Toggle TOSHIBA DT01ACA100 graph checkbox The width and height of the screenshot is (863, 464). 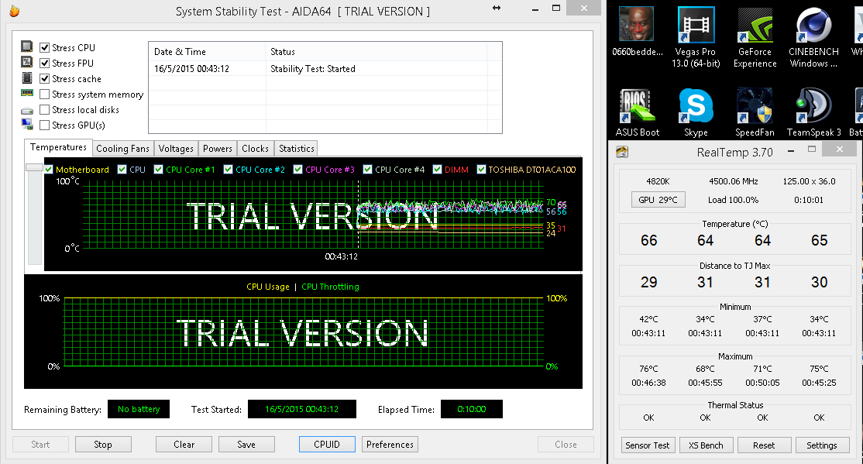pos(481,169)
